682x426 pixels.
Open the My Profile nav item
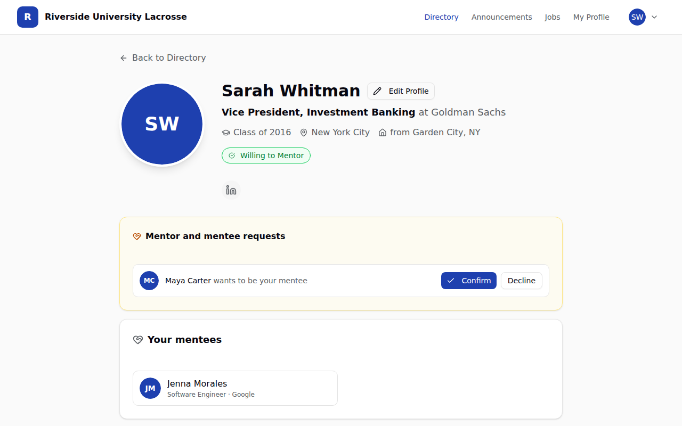pos(591,17)
